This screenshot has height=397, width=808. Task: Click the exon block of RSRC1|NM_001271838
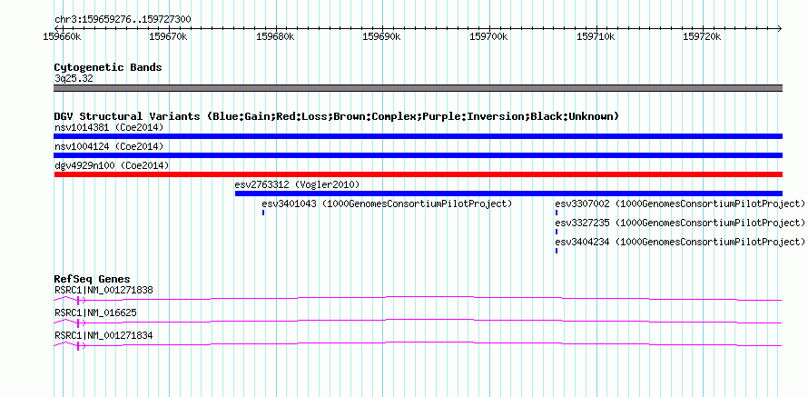(78, 300)
